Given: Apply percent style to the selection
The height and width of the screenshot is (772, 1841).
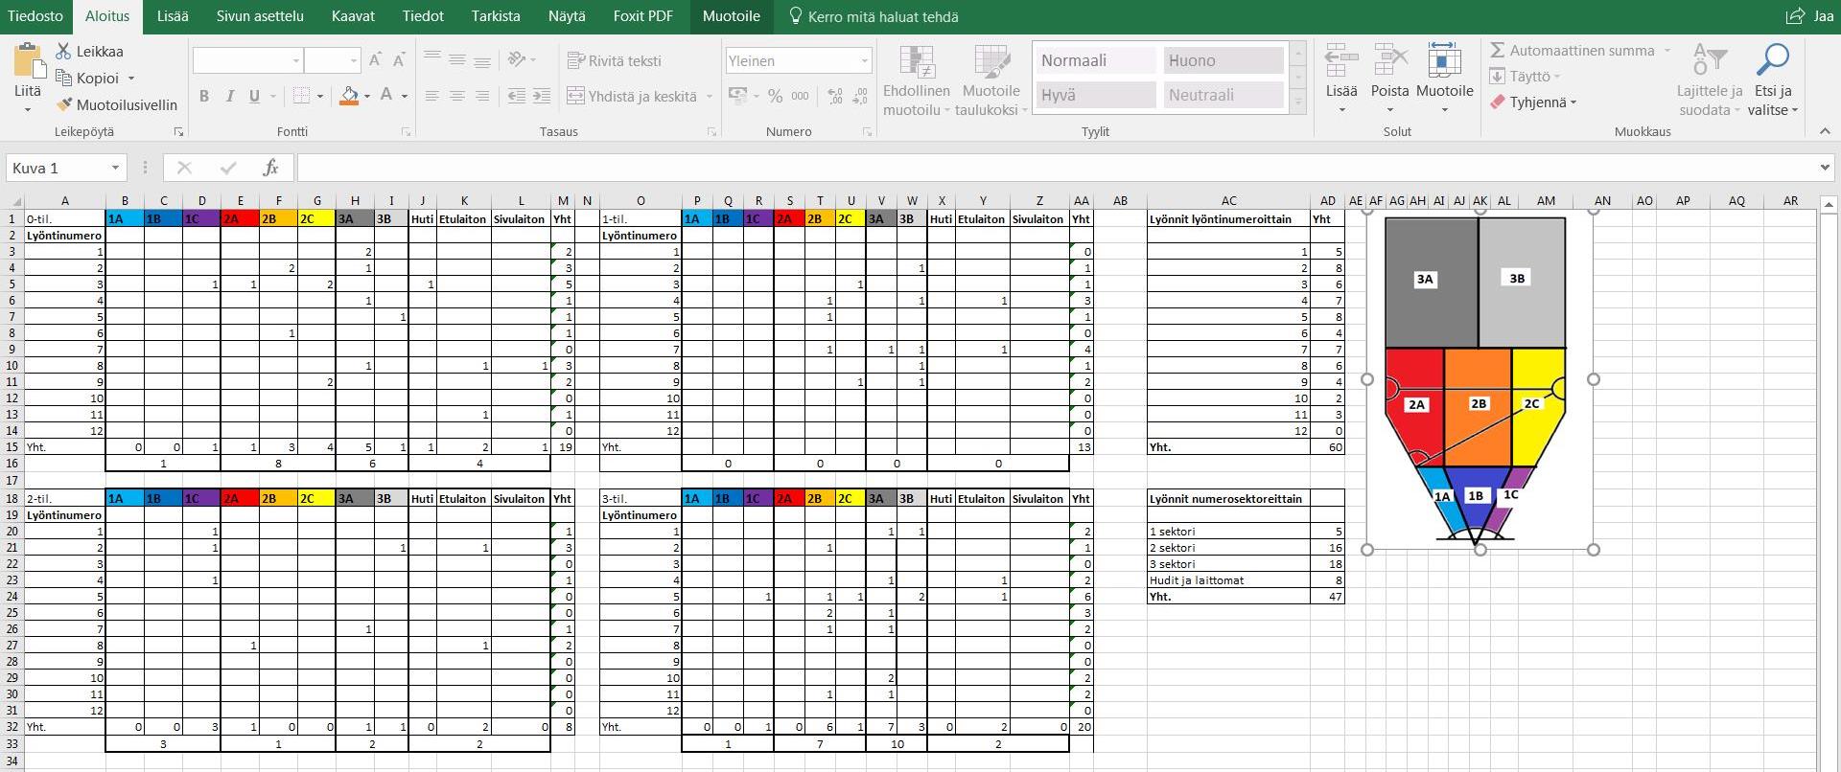Looking at the screenshot, I should tap(775, 96).
